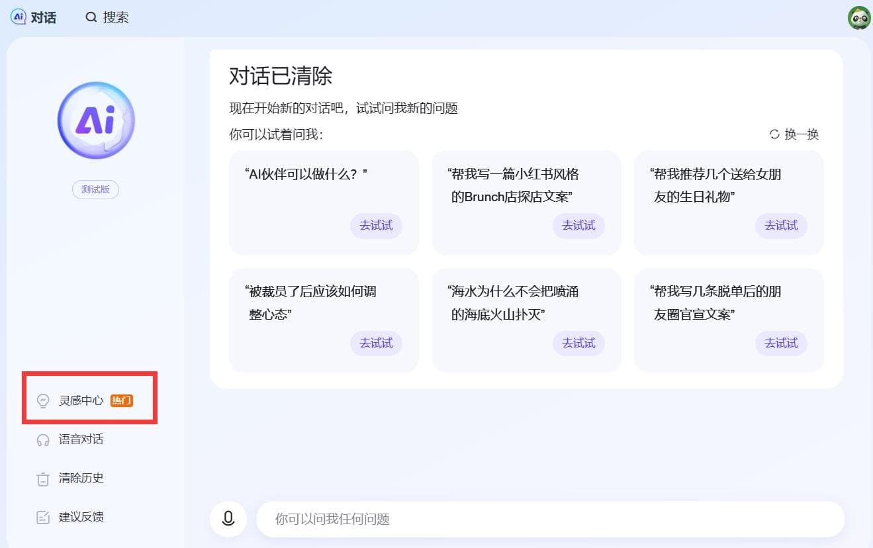Click the 你可以问我任何问题 input field
Image resolution: width=873 pixels, height=548 pixels.
pyautogui.click(x=463, y=519)
